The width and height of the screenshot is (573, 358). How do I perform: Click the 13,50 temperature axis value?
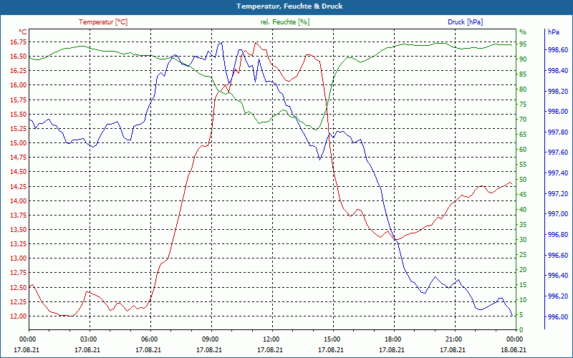[19, 230]
